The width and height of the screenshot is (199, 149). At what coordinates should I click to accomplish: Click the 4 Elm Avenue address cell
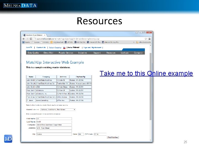63,97
